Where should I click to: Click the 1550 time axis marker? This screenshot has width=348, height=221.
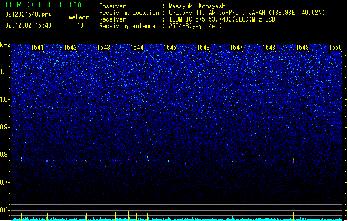click(x=335, y=48)
